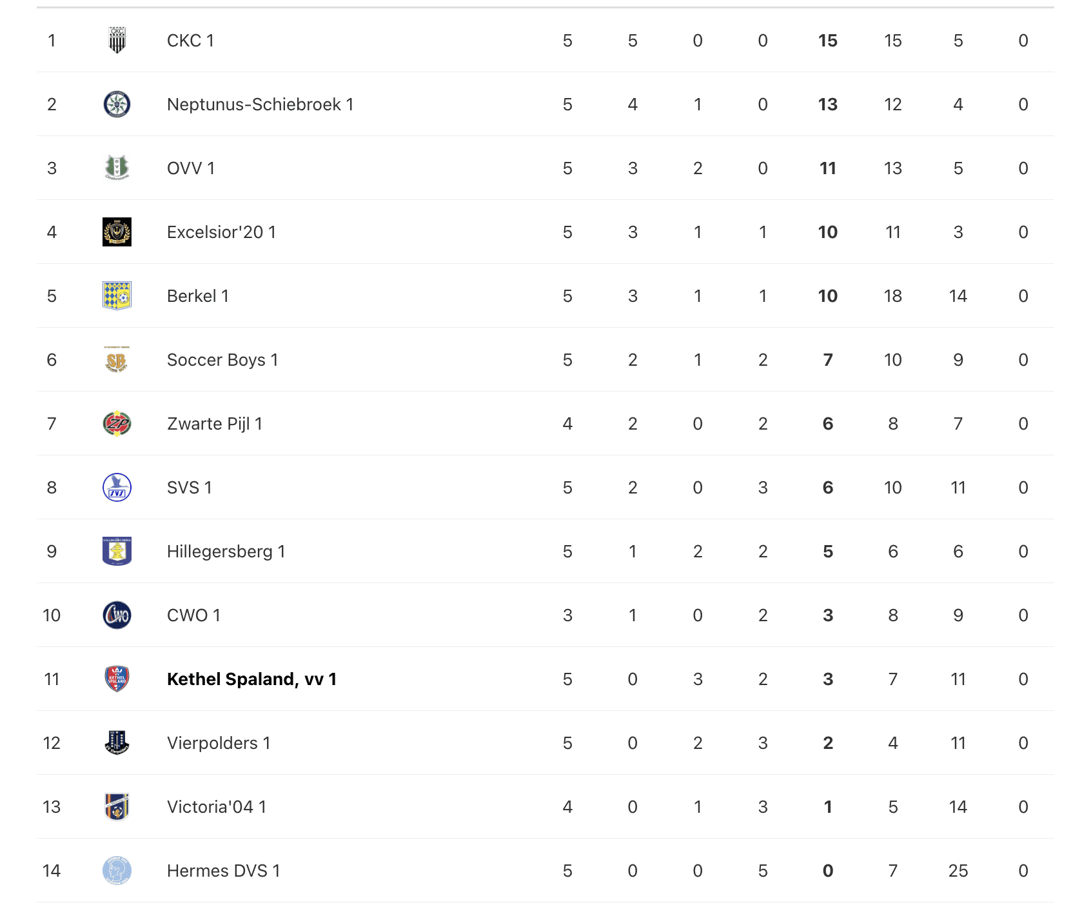Open the OVV 1 club badge
The width and height of the screenshot is (1082, 907).
click(x=117, y=168)
